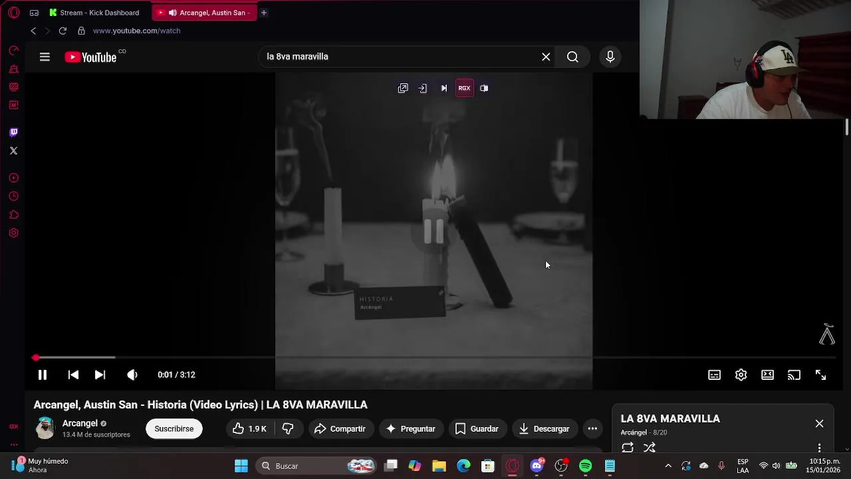This screenshot has width=851, height=479.
Task: Click the Windows taskbar Buscar search box
Action: click(x=316, y=466)
